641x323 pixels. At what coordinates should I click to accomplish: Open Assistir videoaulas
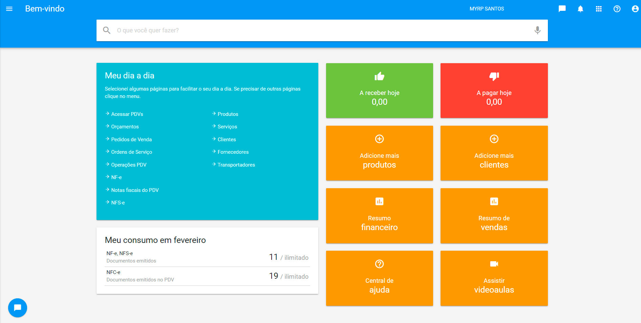[494, 278]
